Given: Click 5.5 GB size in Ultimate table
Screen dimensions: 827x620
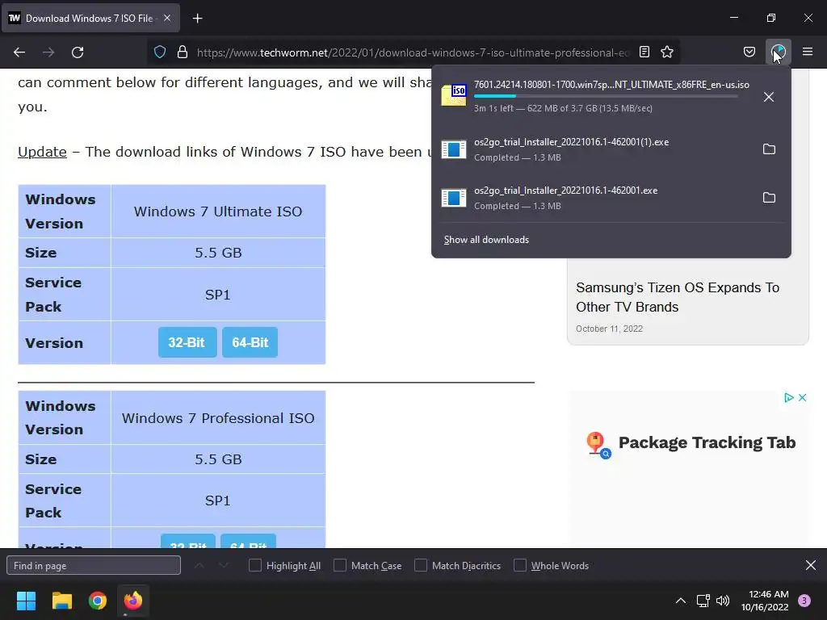Looking at the screenshot, I should click(x=218, y=253).
